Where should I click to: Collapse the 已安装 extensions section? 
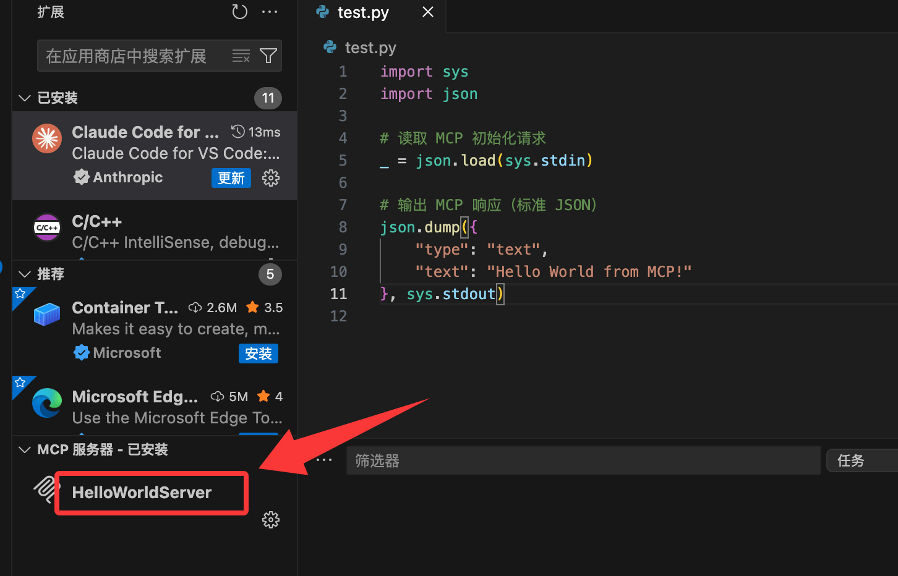(25, 98)
